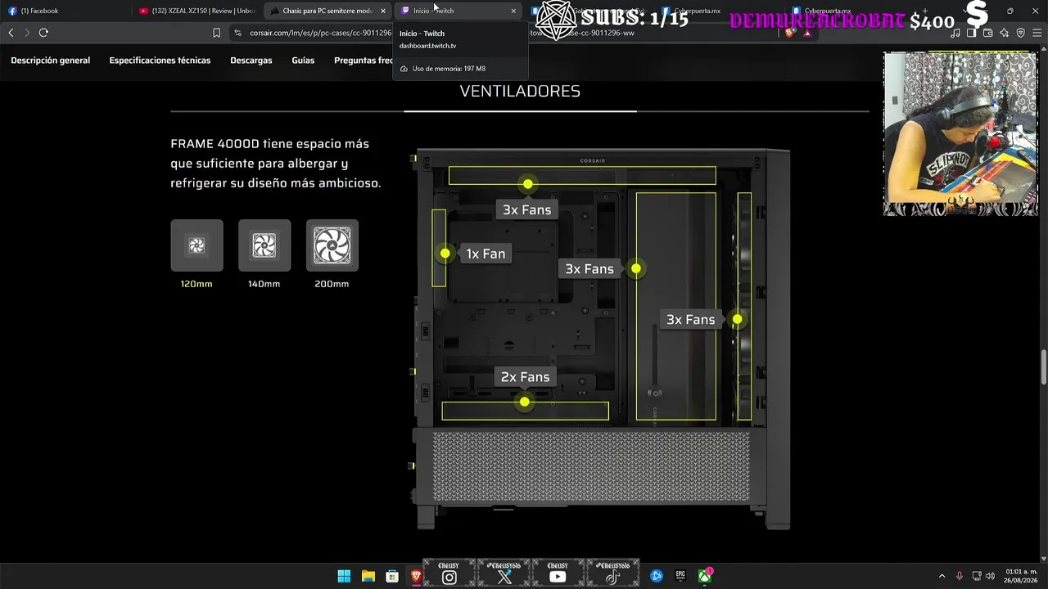The image size is (1048, 589).
Task: Go to the Guías section
Action: click(x=303, y=61)
